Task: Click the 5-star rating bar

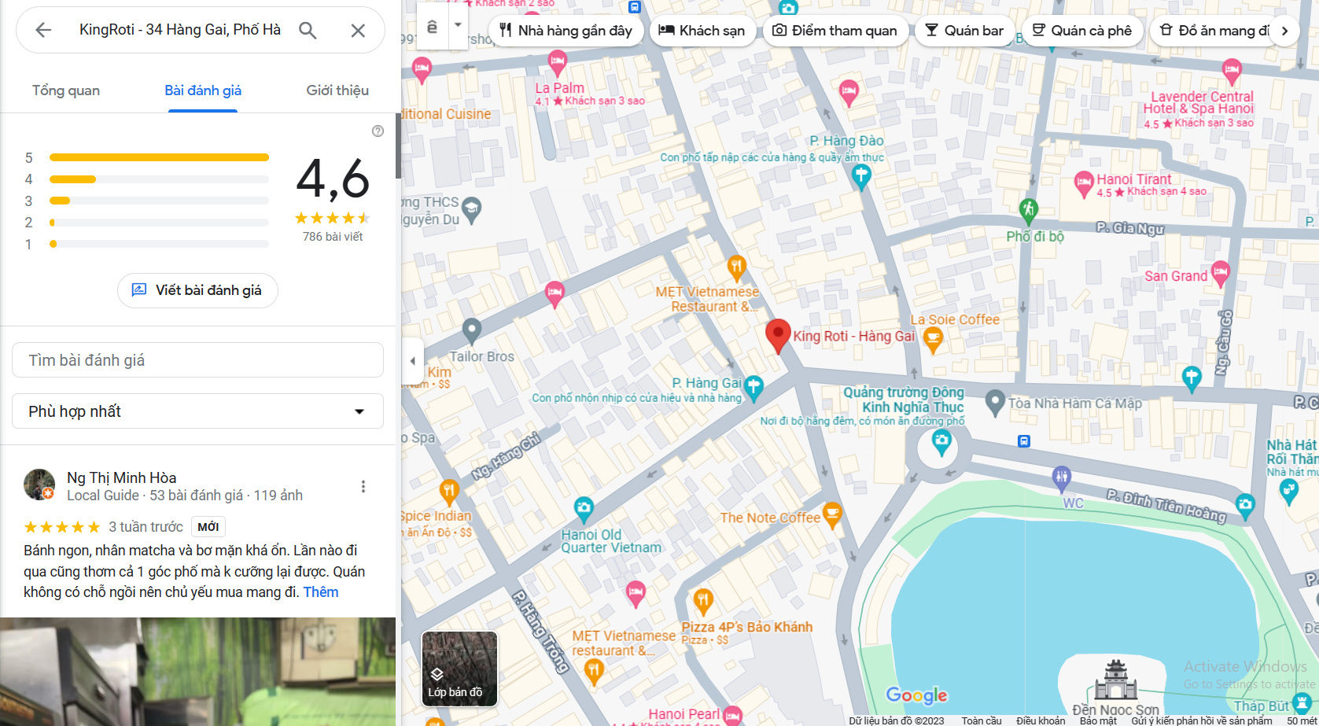Action: (x=159, y=157)
